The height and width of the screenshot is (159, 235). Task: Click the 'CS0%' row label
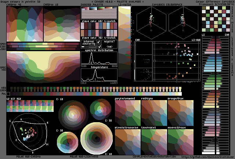3,47
